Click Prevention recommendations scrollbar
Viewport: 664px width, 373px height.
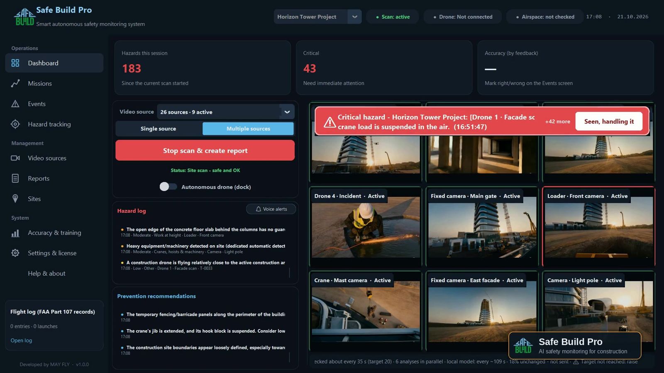289,357
